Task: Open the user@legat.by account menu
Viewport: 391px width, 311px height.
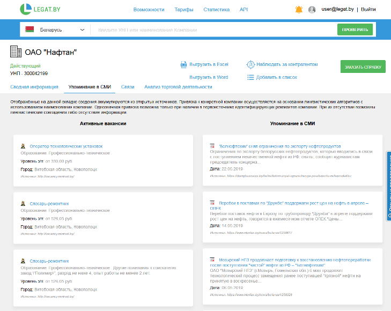Action: pyautogui.click(x=337, y=10)
